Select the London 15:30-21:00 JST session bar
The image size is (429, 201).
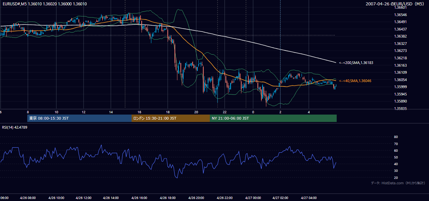click(x=171, y=118)
